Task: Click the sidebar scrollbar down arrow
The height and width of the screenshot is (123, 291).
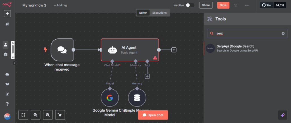Action: pos(13,57)
